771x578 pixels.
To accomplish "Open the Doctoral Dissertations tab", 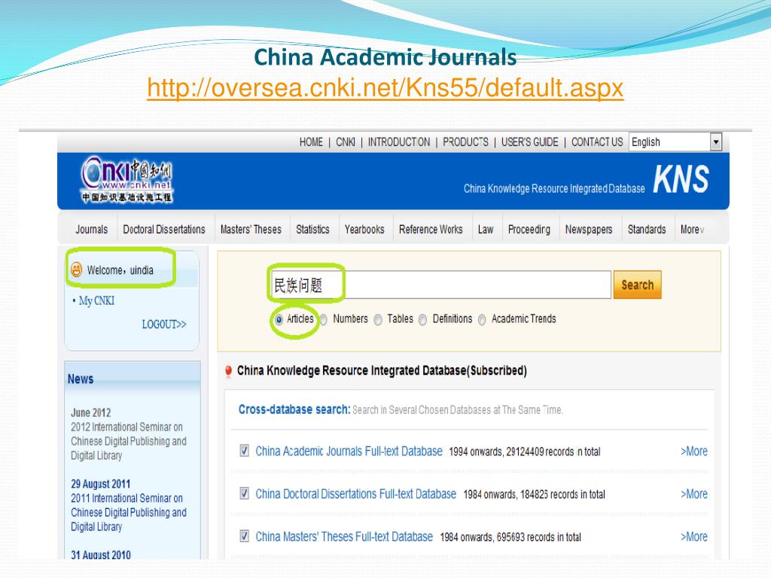I will (x=163, y=230).
